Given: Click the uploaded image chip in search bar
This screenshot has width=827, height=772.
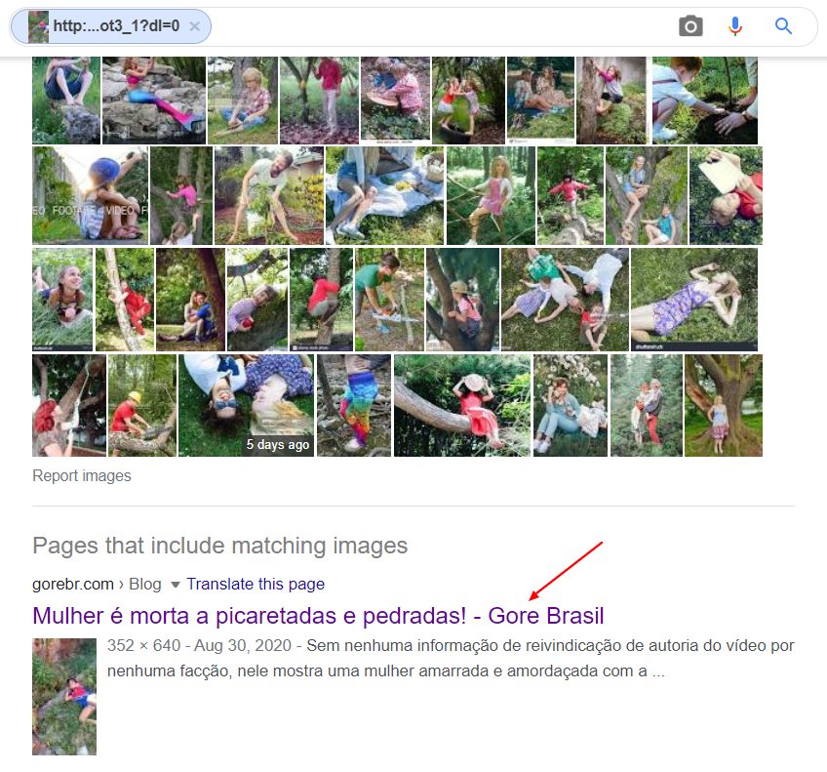Looking at the screenshot, I should (111, 25).
